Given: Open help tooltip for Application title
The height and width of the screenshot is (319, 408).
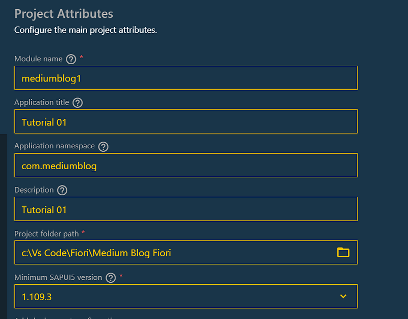Looking at the screenshot, I should [78, 103].
